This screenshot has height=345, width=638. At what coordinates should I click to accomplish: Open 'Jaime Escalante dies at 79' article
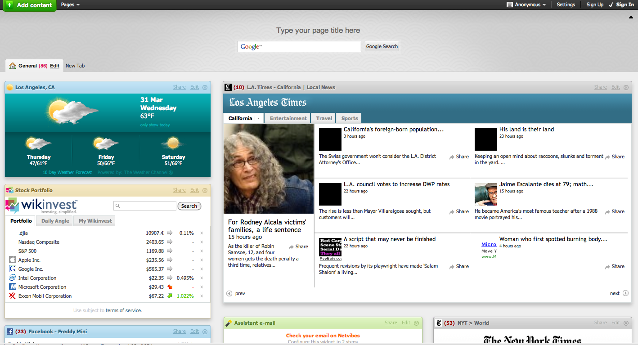546,184
